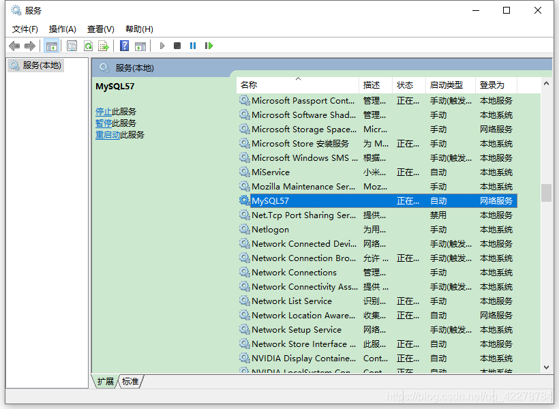Pause the service with the pause icon

193,45
